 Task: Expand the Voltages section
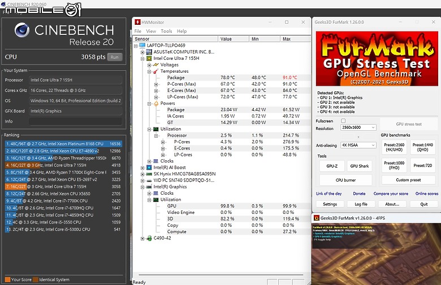[149, 65]
